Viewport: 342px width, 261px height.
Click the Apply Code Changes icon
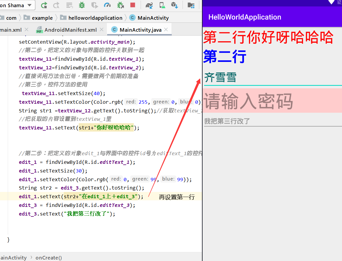(69, 5)
